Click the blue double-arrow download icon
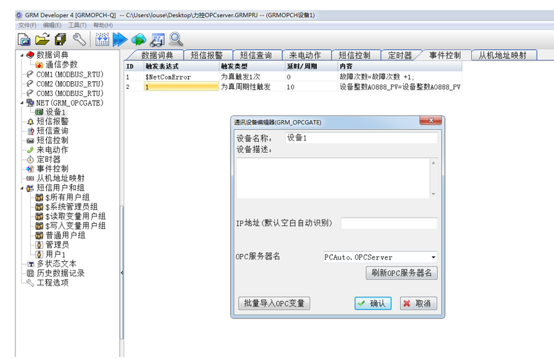Screen dimensions: 554x359 [120, 39]
